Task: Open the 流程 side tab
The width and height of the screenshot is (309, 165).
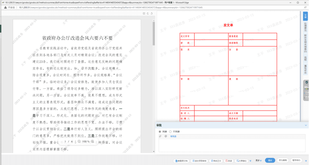Action: click(x=305, y=59)
